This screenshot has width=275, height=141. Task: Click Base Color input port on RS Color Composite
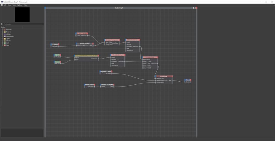click(105, 42)
